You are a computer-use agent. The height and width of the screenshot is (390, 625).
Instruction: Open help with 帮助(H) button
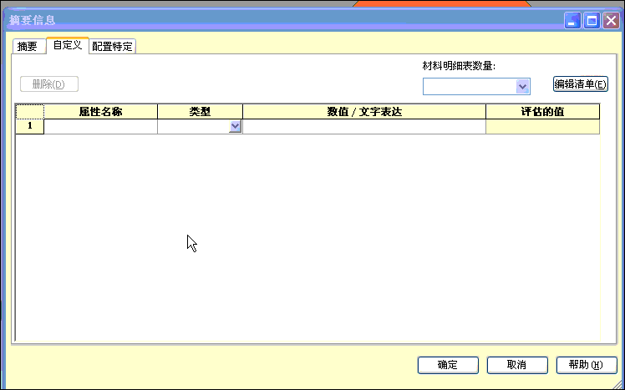point(587,365)
